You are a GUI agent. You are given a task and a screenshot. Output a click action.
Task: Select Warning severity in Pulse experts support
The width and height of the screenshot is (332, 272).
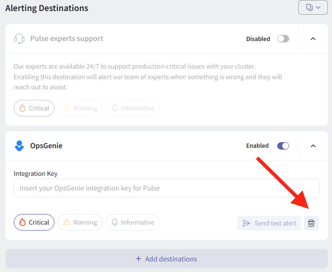[80, 108]
